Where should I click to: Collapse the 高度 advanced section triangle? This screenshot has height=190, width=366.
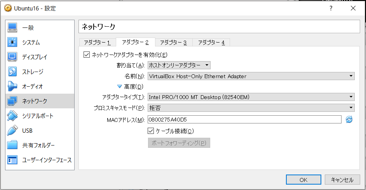point(120,87)
